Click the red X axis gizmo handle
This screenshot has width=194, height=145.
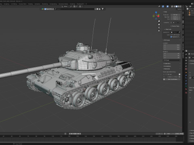158,16
